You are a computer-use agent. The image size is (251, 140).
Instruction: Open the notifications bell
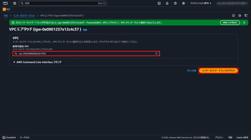click(x=167, y=3)
